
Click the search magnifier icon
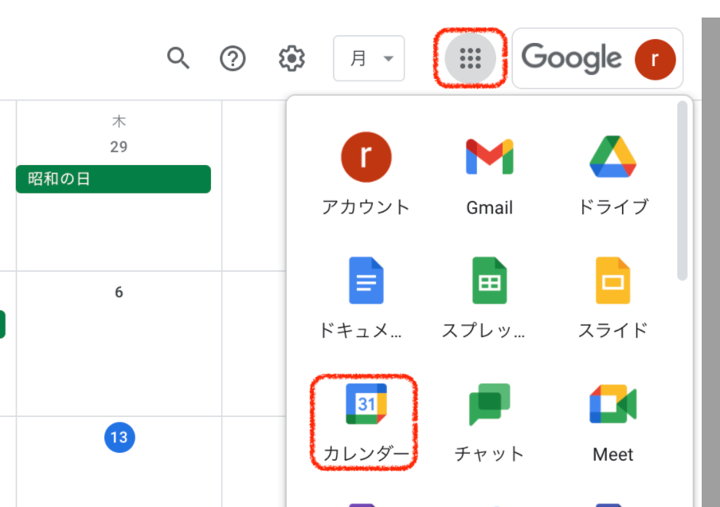[x=178, y=58]
